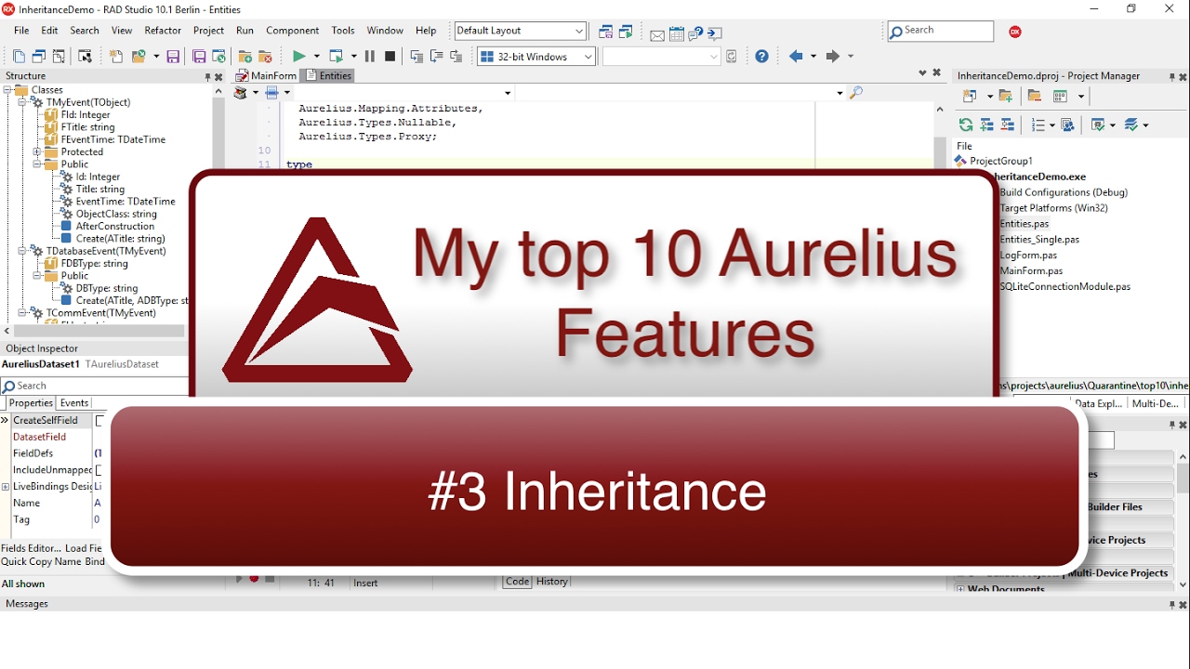The width and height of the screenshot is (1190, 669).
Task: Switch to the Events tab in Object Inspector
Action: pyautogui.click(x=74, y=403)
